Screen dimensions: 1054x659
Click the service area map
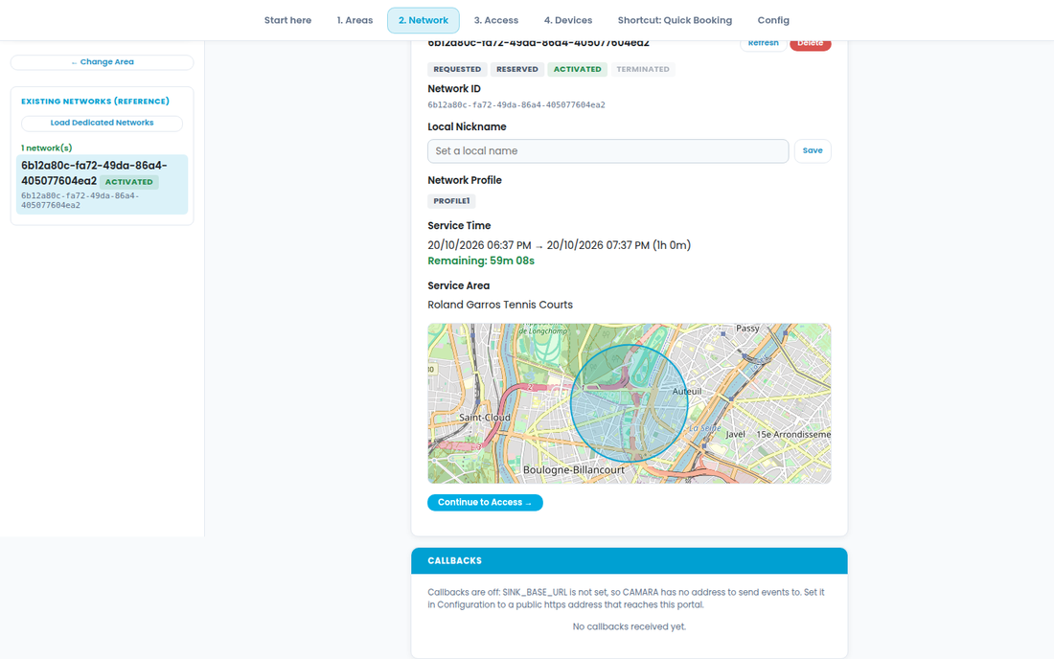point(630,403)
